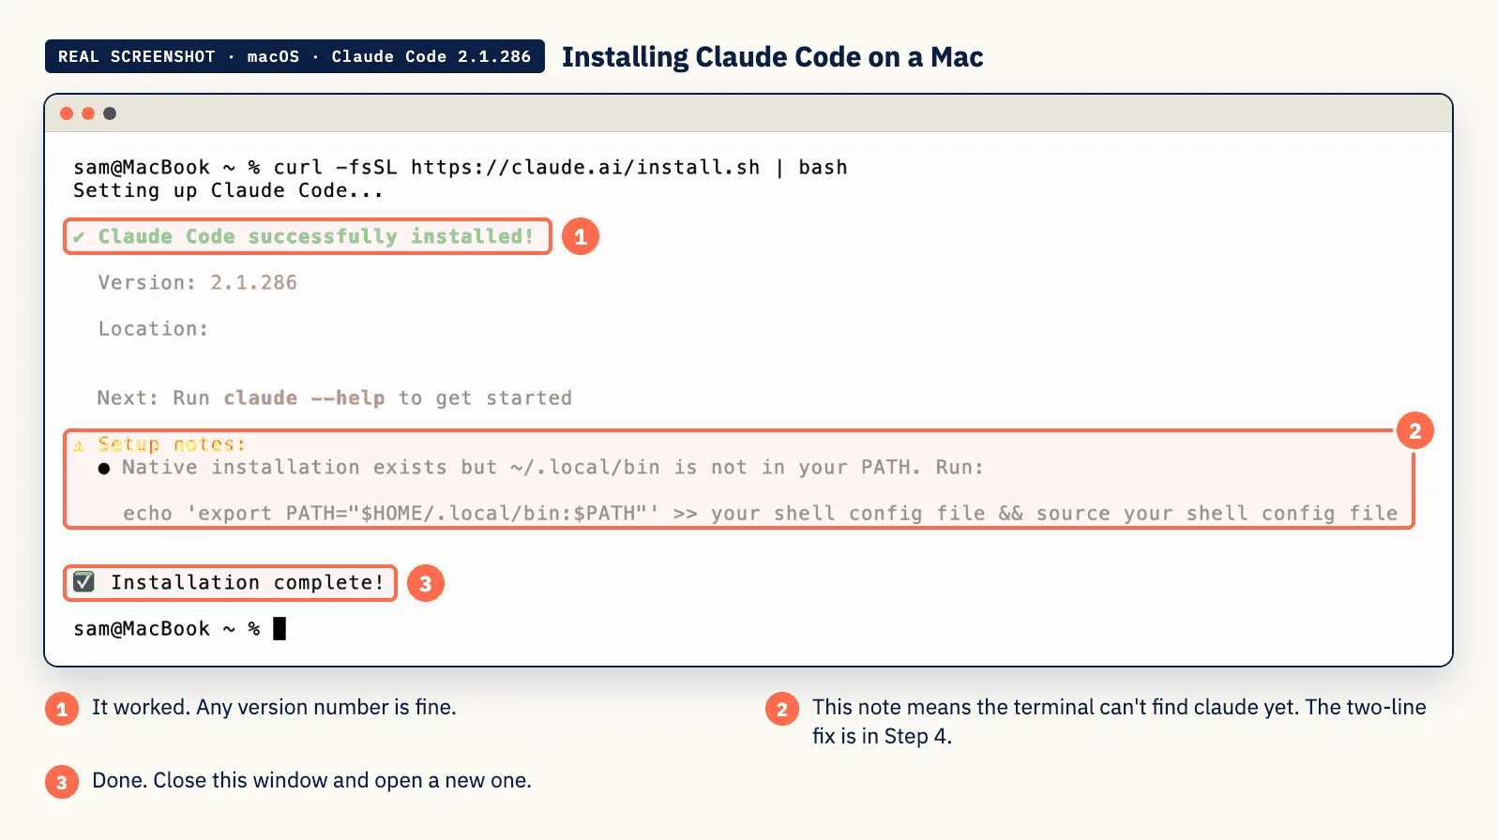Click the 'Installing Claude Code on a Mac' title

(773, 57)
